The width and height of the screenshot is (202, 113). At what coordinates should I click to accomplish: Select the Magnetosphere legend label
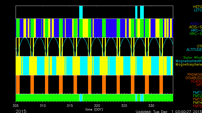tap(189, 65)
